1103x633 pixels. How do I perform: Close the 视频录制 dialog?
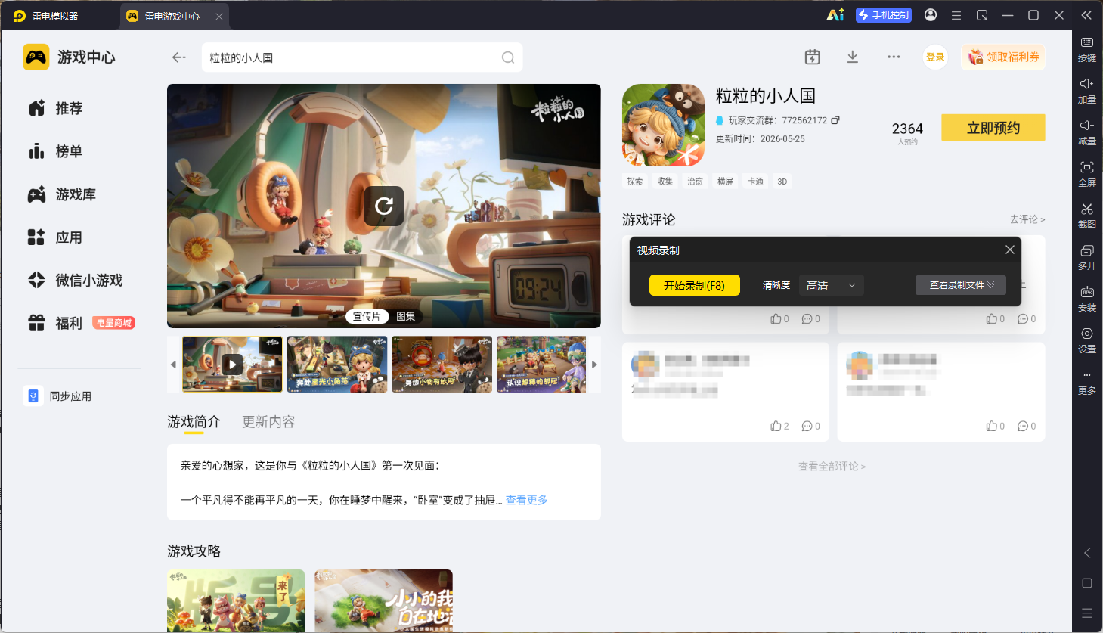(1010, 250)
